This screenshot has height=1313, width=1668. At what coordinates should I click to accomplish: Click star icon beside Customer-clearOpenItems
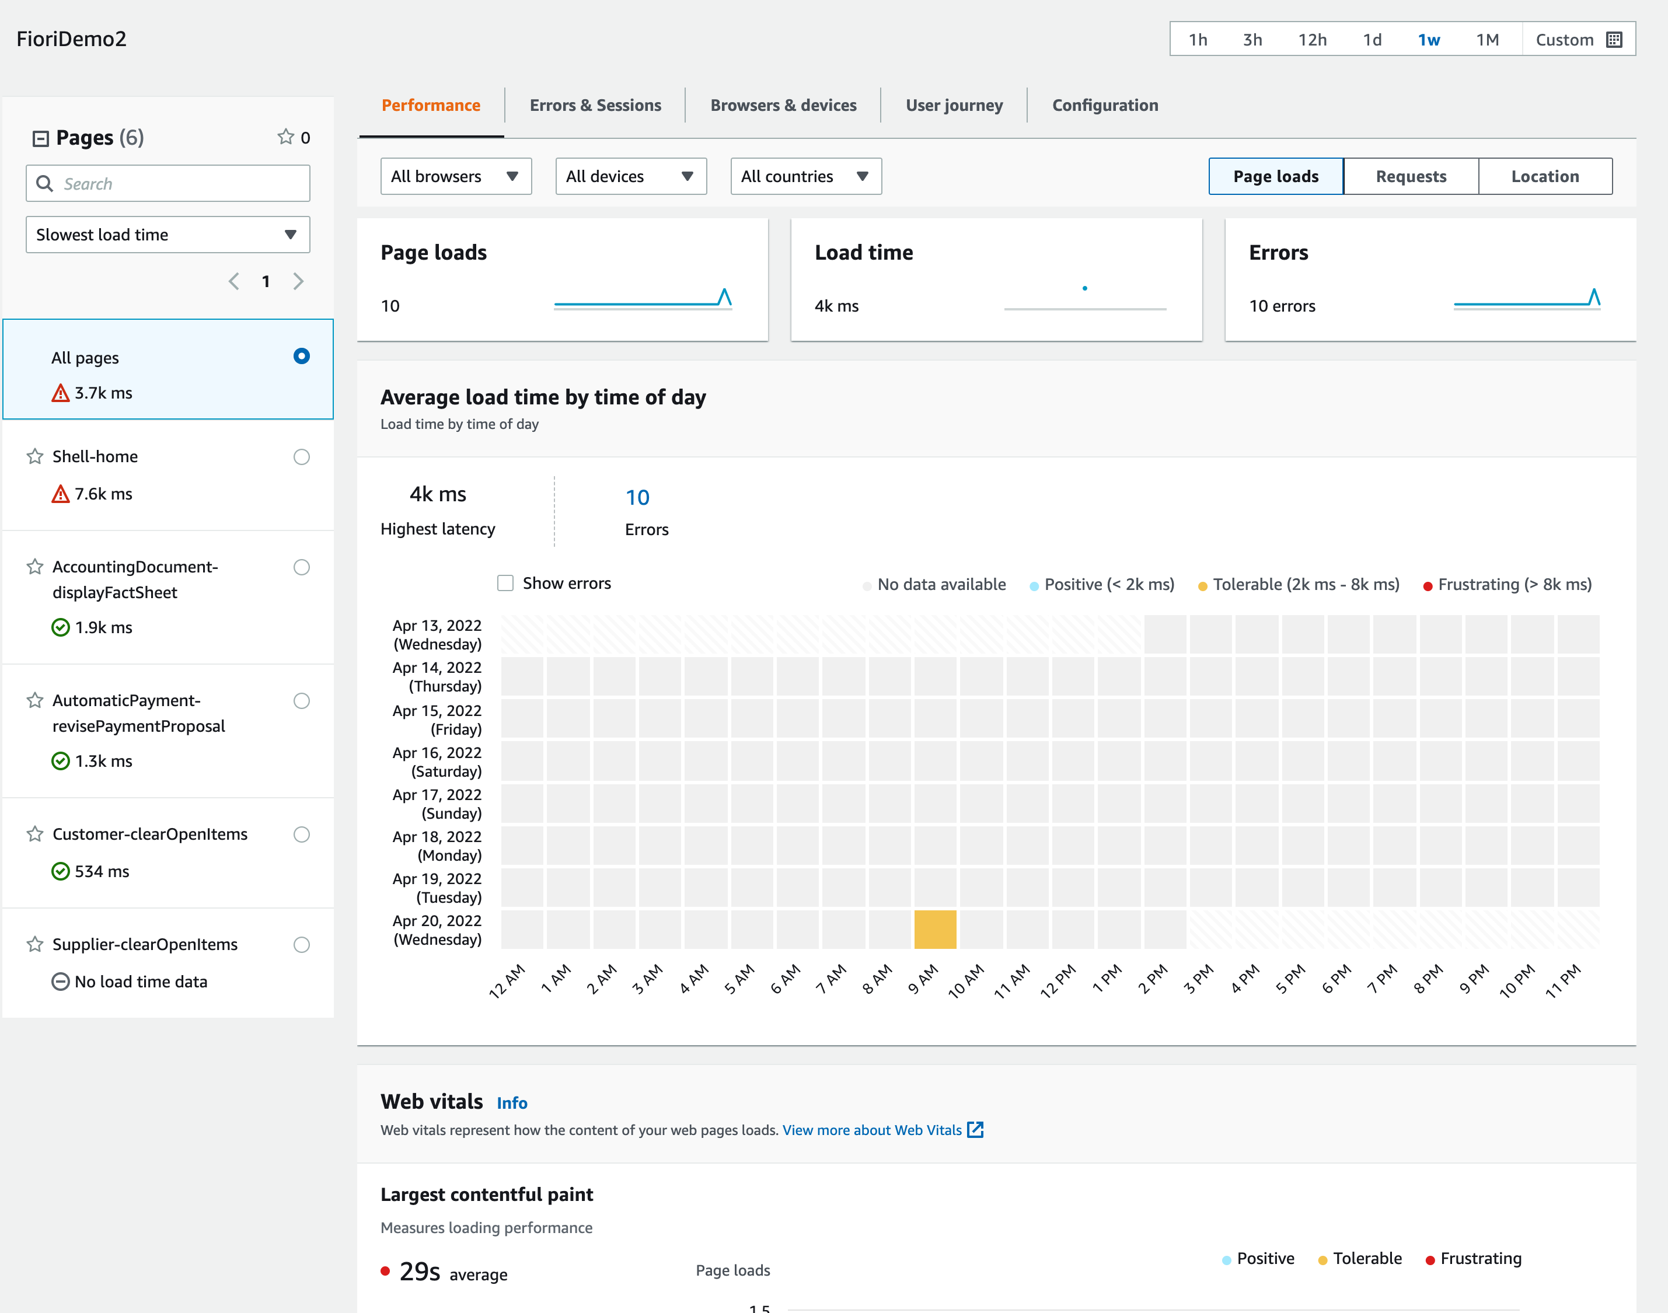(34, 834)
